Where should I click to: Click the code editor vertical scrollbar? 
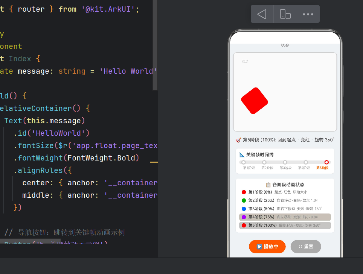(155, 45)
